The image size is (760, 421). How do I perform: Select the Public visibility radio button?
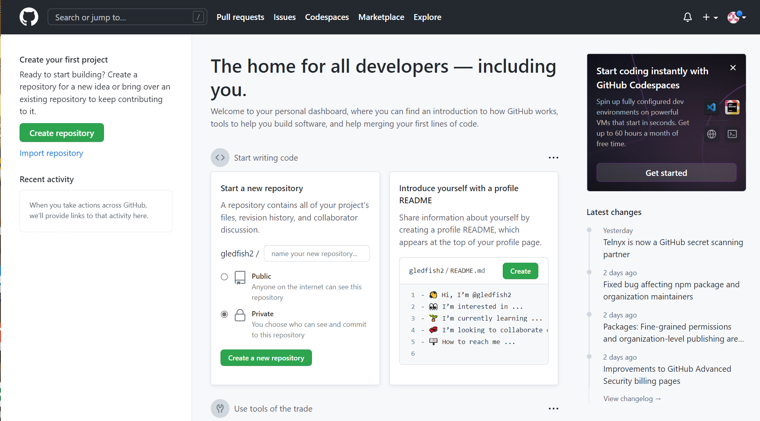click(224, 277)
